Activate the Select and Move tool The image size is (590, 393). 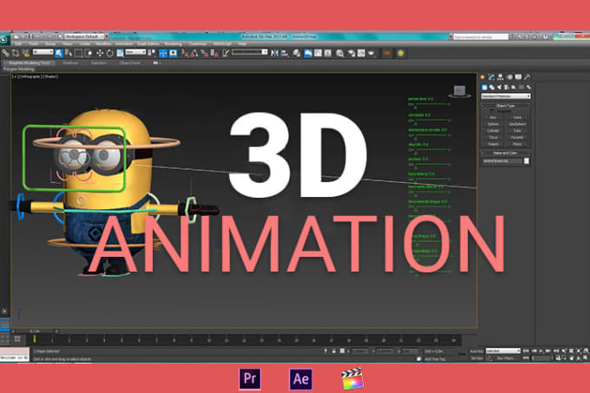point(100,54)
